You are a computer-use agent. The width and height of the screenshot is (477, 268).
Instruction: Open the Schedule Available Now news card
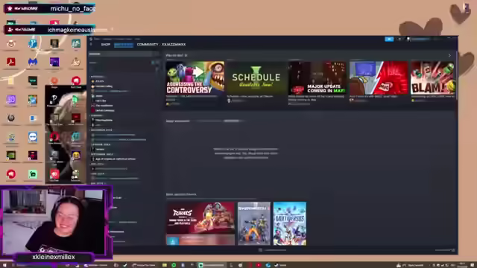click(x=256, y=77)
